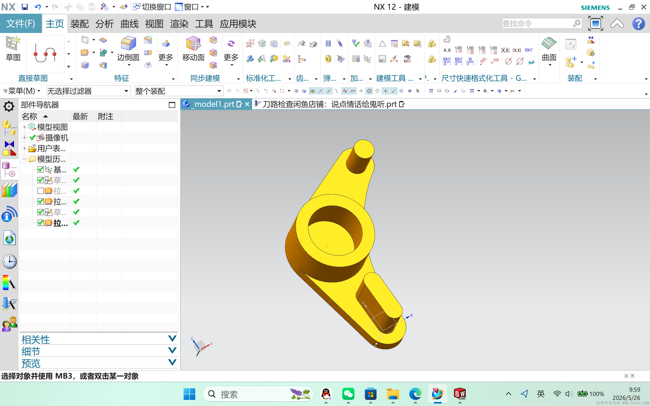
Task: Toggle checkbox of the datum (基...) feature
Action: [41, 170]
